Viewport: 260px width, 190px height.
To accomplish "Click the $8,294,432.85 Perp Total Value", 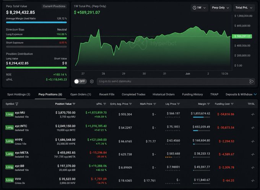I will (21, 13).
